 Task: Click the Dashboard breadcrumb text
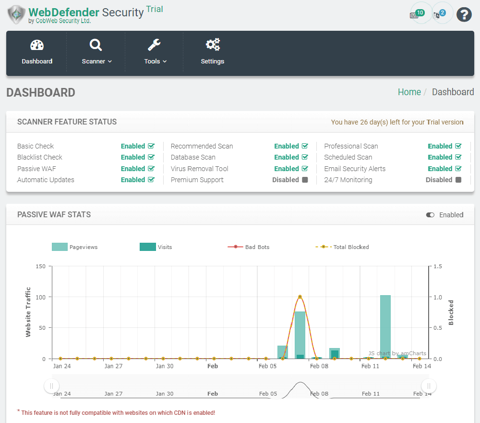(453, 92)
